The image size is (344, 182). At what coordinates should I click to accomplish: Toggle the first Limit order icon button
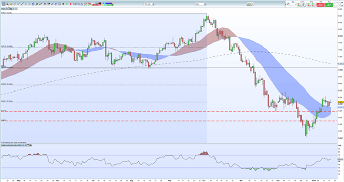299,5
